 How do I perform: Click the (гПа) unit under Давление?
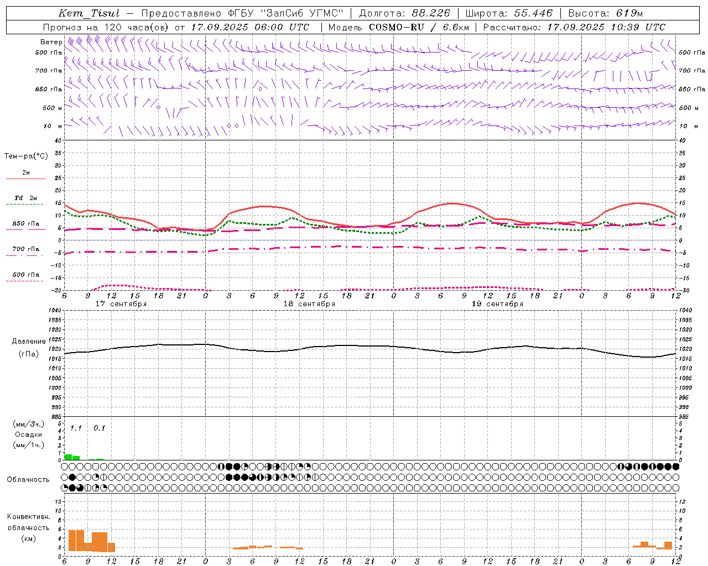click(29, 354)
